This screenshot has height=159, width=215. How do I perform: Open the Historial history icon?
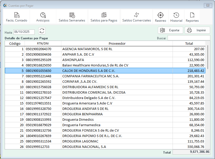[x=176, y=17]
